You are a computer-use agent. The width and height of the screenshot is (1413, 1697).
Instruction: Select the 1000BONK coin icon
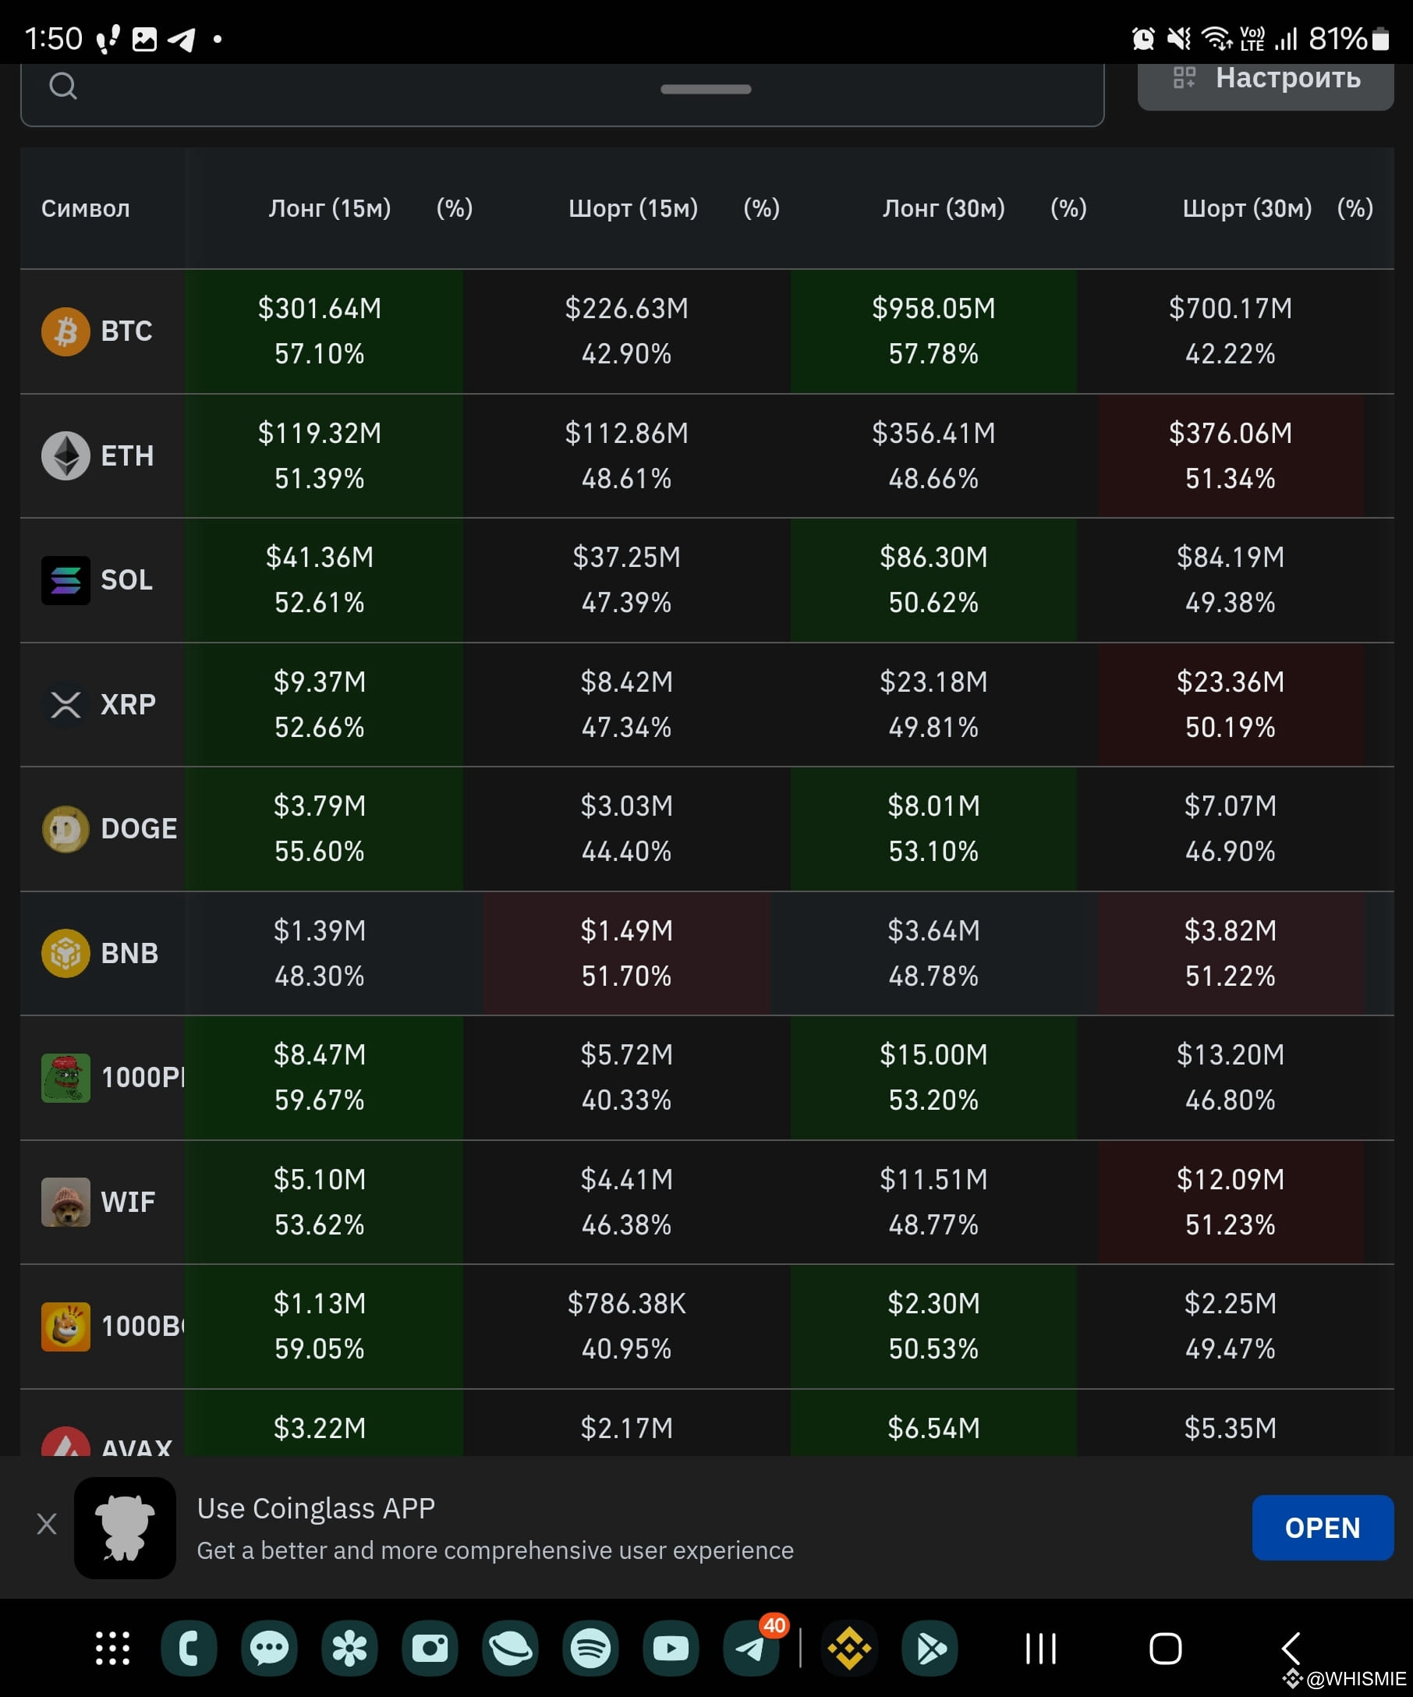[66, 1327]
